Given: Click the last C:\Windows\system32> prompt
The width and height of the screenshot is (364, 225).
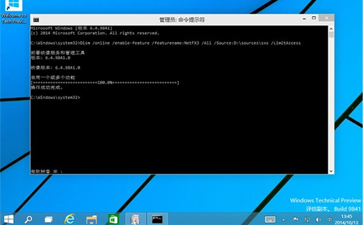Looking at the screenshot, I should click(55, 98).
